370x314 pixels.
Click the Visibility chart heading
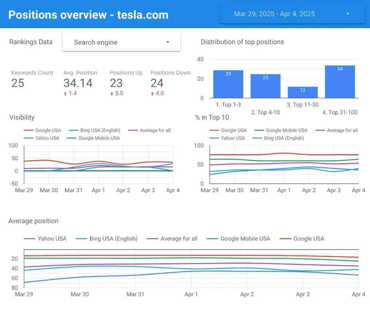click(22, 117)
